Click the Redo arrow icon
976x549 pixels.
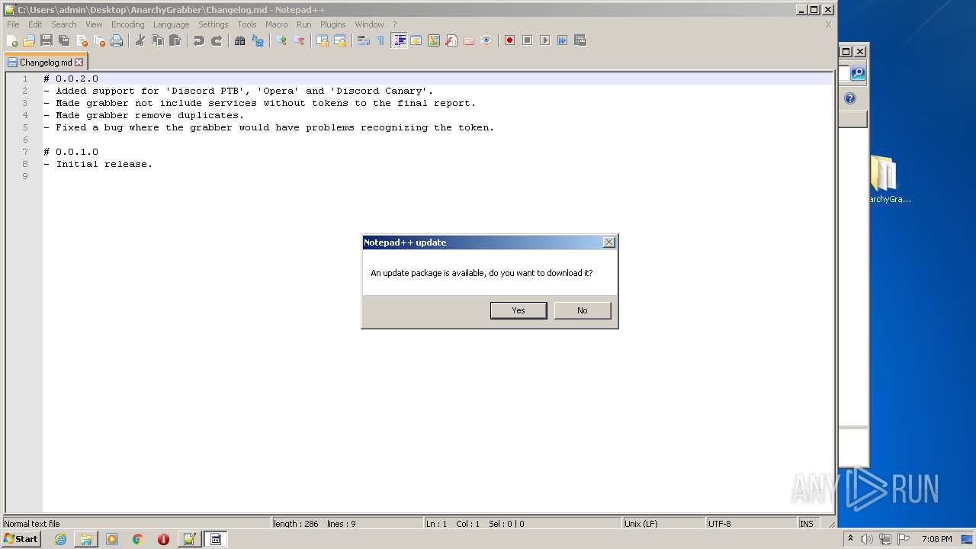217,40
